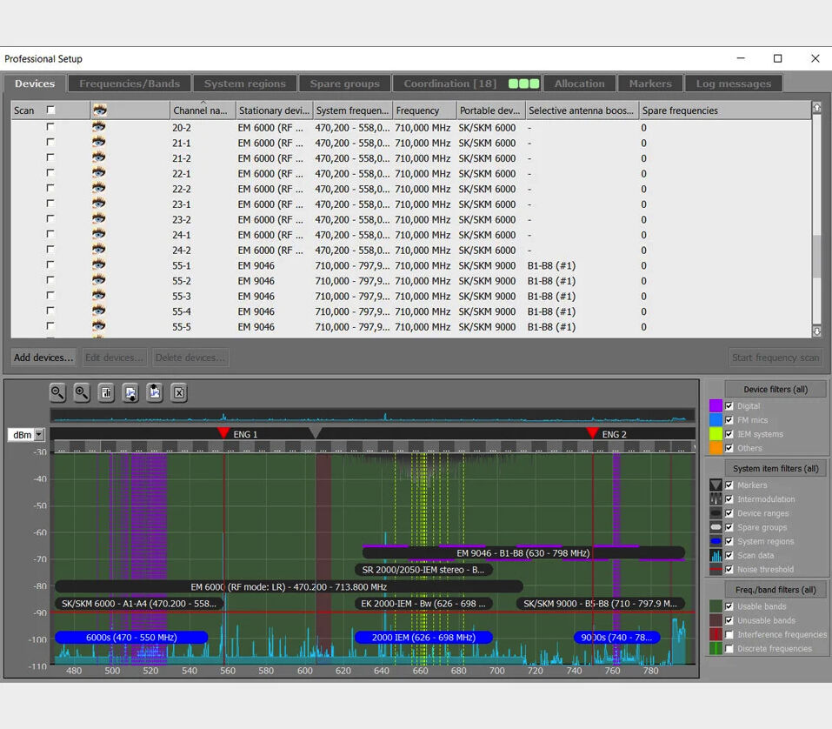Click the Scan data filter icon
This screenshot has height=729, width=832.
(x=716, y=555)
